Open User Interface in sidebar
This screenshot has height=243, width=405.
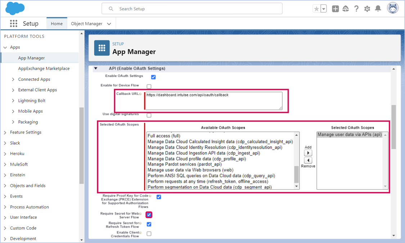[23, 217]
